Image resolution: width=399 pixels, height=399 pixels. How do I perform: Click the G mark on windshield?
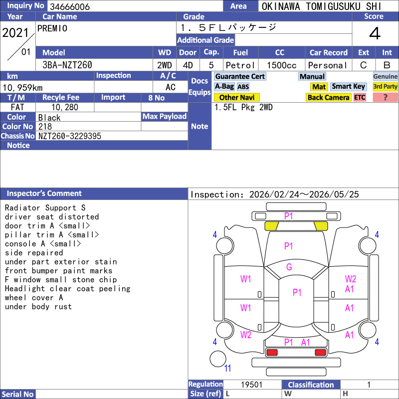click(289, 267)
